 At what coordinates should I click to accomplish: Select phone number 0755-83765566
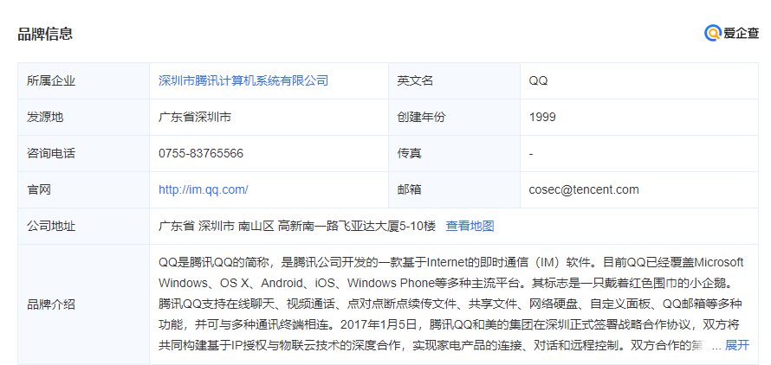(x=201, y=153)
